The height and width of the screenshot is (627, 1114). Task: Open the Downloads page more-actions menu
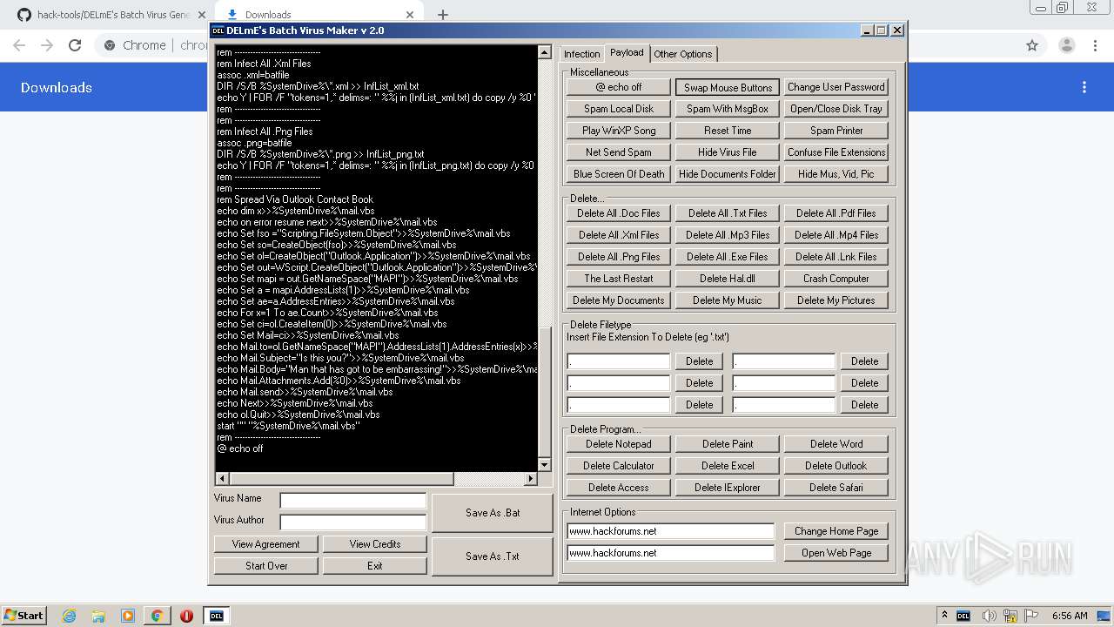point(1084,87)
